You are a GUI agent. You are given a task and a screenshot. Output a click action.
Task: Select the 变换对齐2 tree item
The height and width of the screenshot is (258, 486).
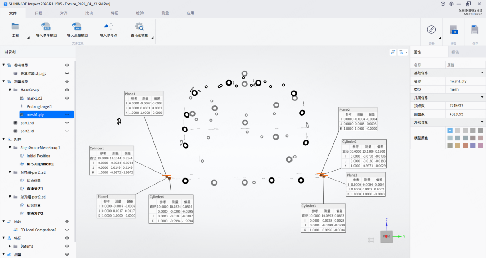[x=35, y=213]
